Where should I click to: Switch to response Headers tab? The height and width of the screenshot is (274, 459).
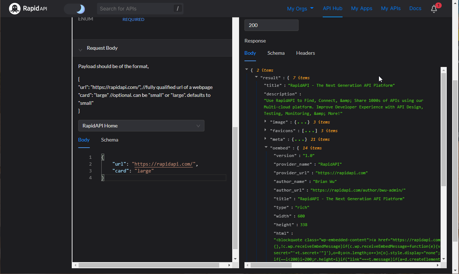pyautogui.click(x=305, y=53)
